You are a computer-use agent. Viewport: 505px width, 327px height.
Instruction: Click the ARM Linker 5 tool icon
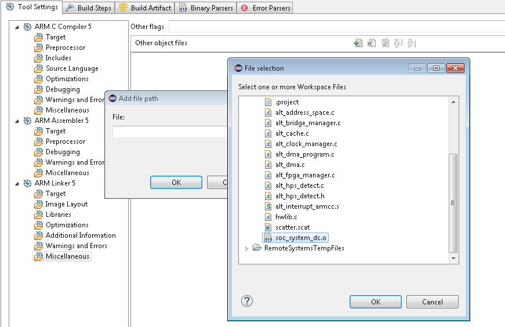28,183
